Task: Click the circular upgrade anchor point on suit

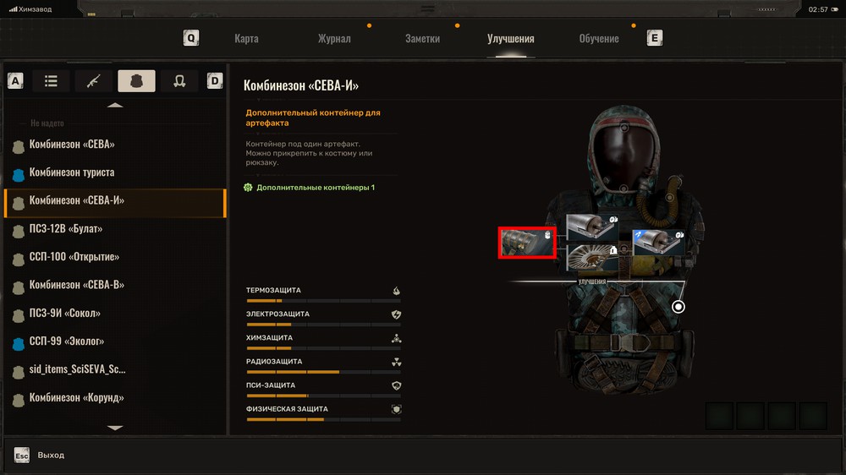Action: [x=678, y=307]
